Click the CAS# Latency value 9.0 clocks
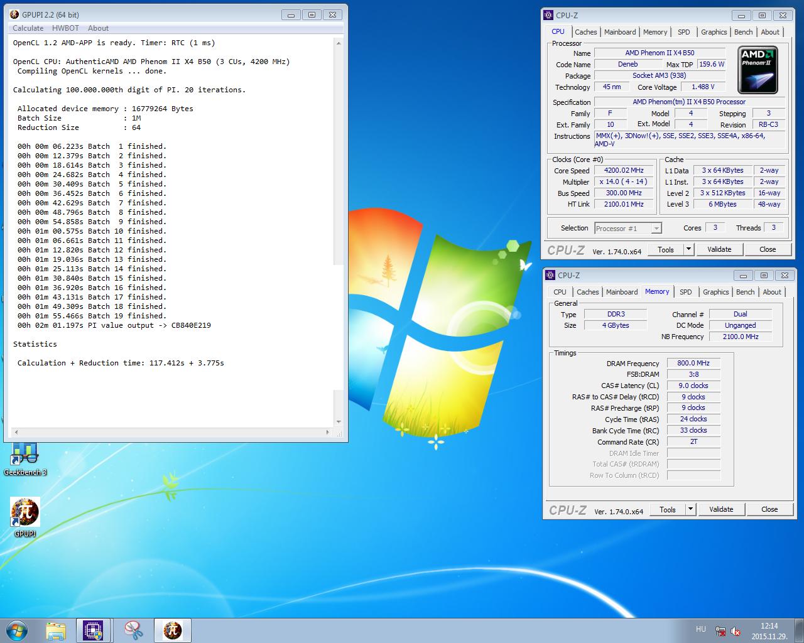 click(693, 386)
